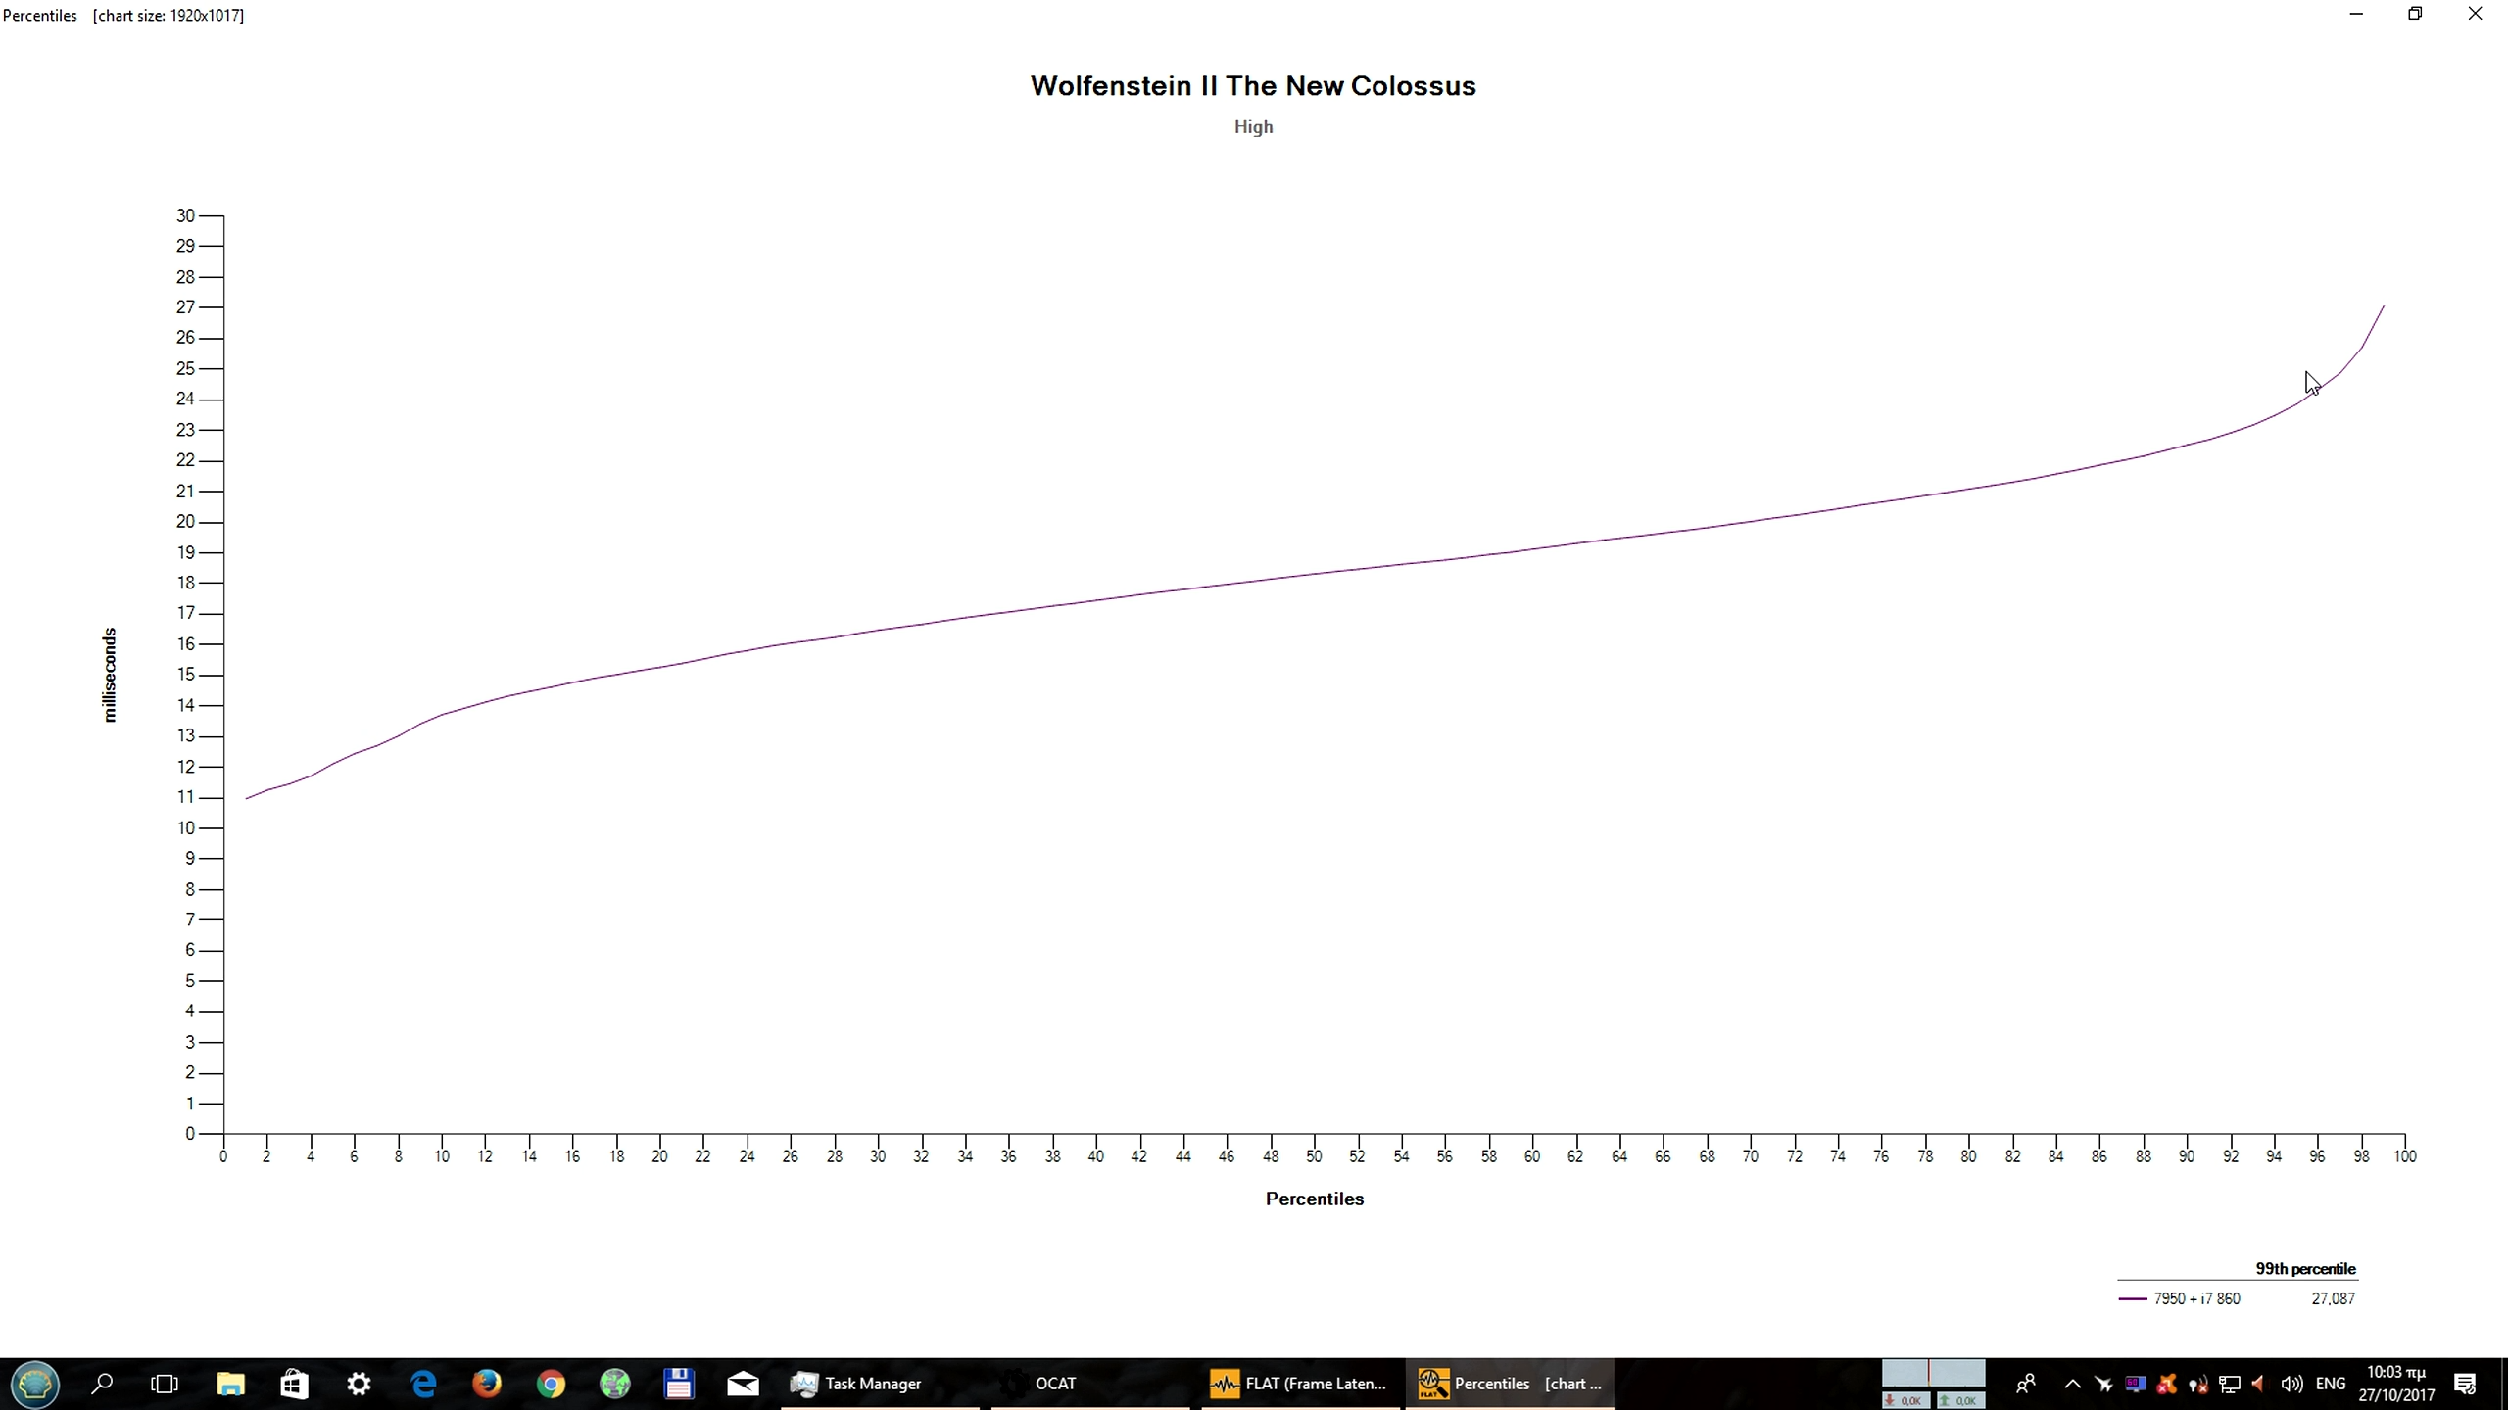Viewport: 2508px width, 1410px height.
Task: Click the tray icon with red X
Action: 2197,1384
